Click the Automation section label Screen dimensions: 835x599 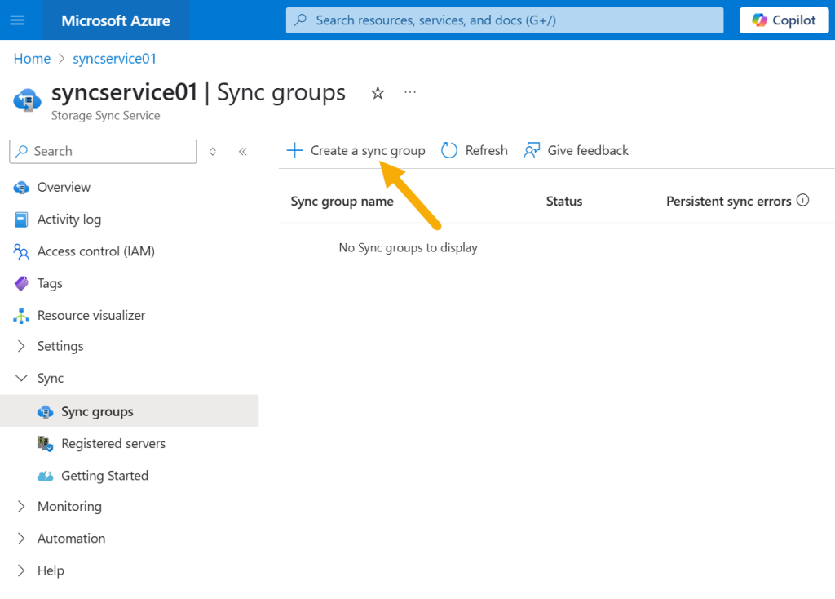(72, 539)
